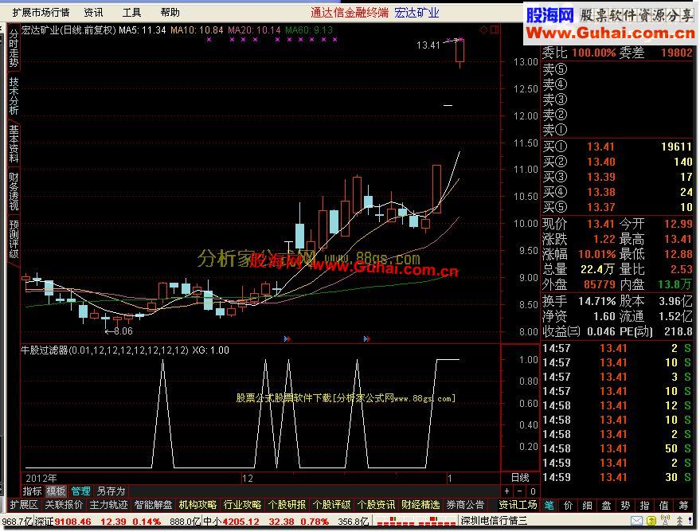Open the 基本资料 side tab

click(14, 143)
